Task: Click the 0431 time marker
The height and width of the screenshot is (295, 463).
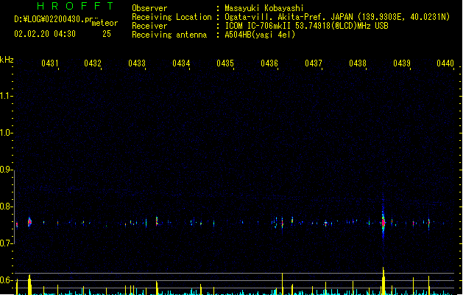Action: pyautogui.click(x=50, y=63)
